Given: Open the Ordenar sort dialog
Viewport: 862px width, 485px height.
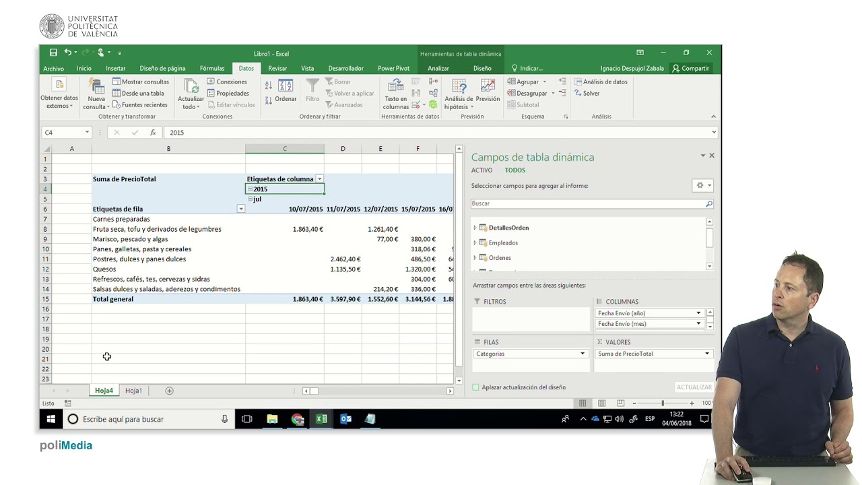Looking at the screenshot, I should tap(286, 91).
